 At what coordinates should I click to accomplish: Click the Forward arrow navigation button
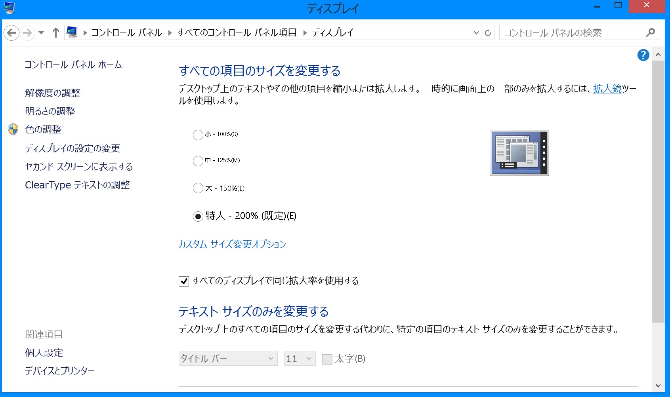coord(27,32)
